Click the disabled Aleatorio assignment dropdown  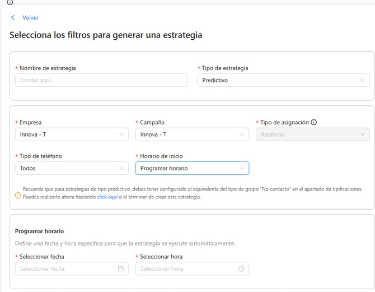(312, 135)
